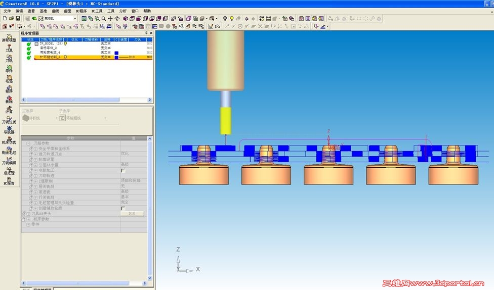Open the 编辑 menu

coord(19,11)
